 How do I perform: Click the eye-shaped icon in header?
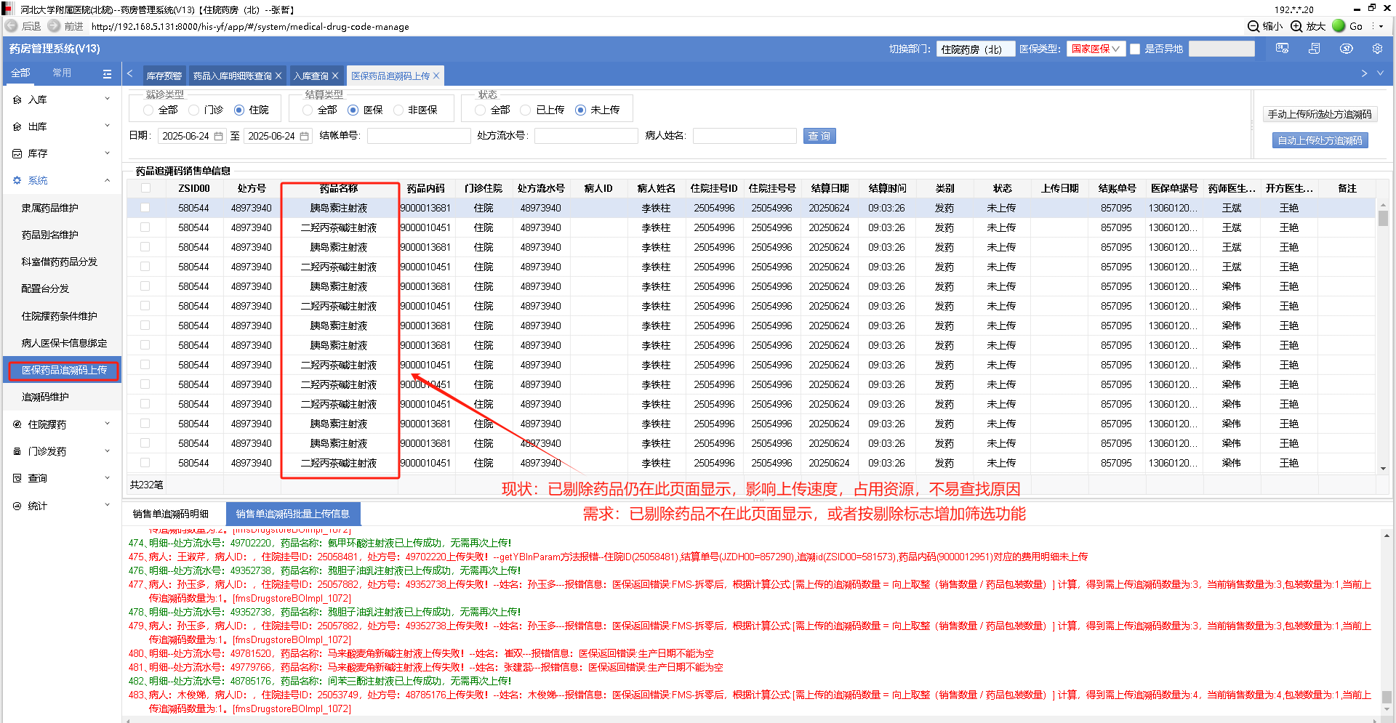coord(1346,49)
